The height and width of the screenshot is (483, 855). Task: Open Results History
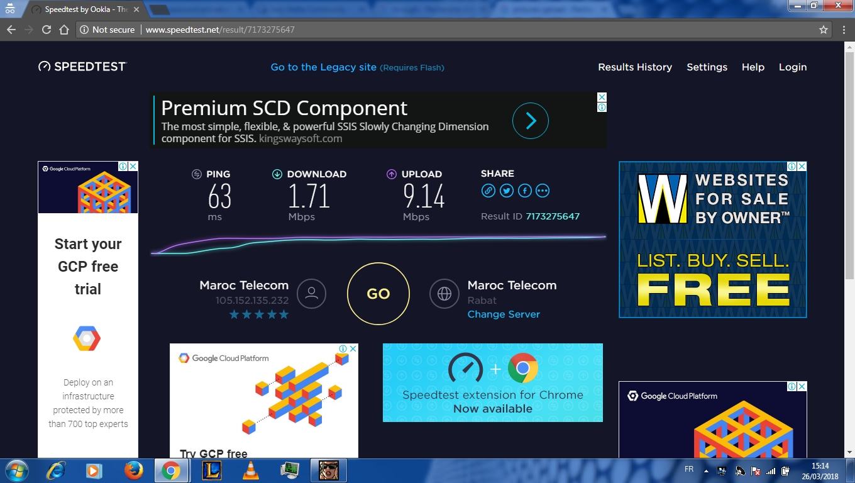click(635, 67)
